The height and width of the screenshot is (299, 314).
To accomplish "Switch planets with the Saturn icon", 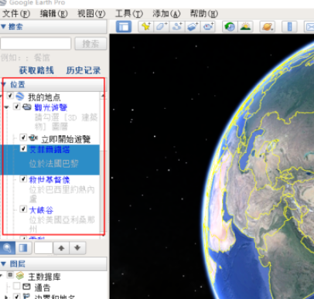I will (267, 27).
